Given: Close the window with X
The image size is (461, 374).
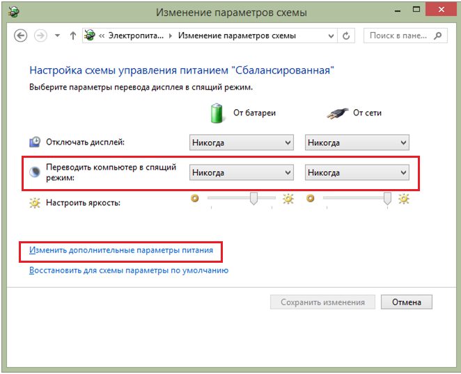Looking at the screenshot, I should point(441,10).
